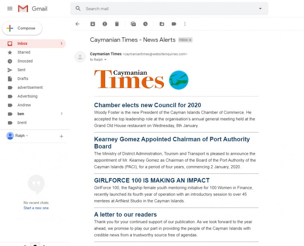Click the Start a new one link
The height and width of the screenshot is (246, 304).
(x=36, y=208)
